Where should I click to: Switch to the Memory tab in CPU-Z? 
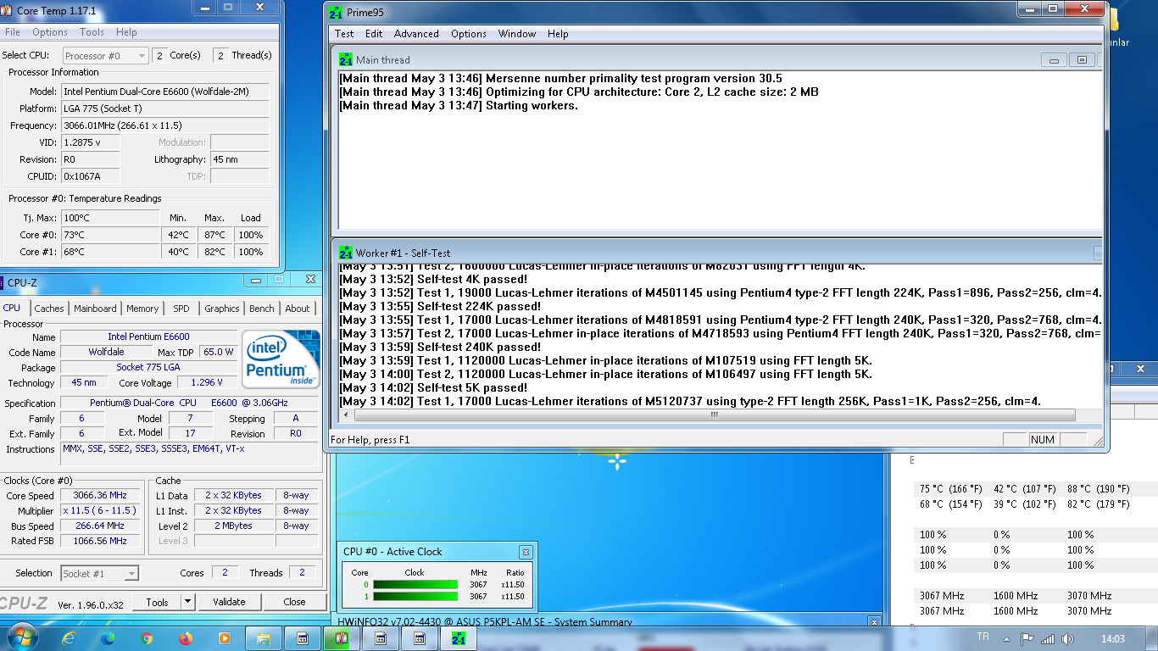coord(142,309)
